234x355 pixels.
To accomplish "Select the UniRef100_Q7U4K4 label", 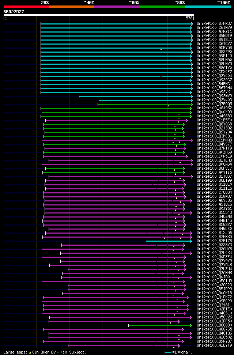I will coord(214,253).
